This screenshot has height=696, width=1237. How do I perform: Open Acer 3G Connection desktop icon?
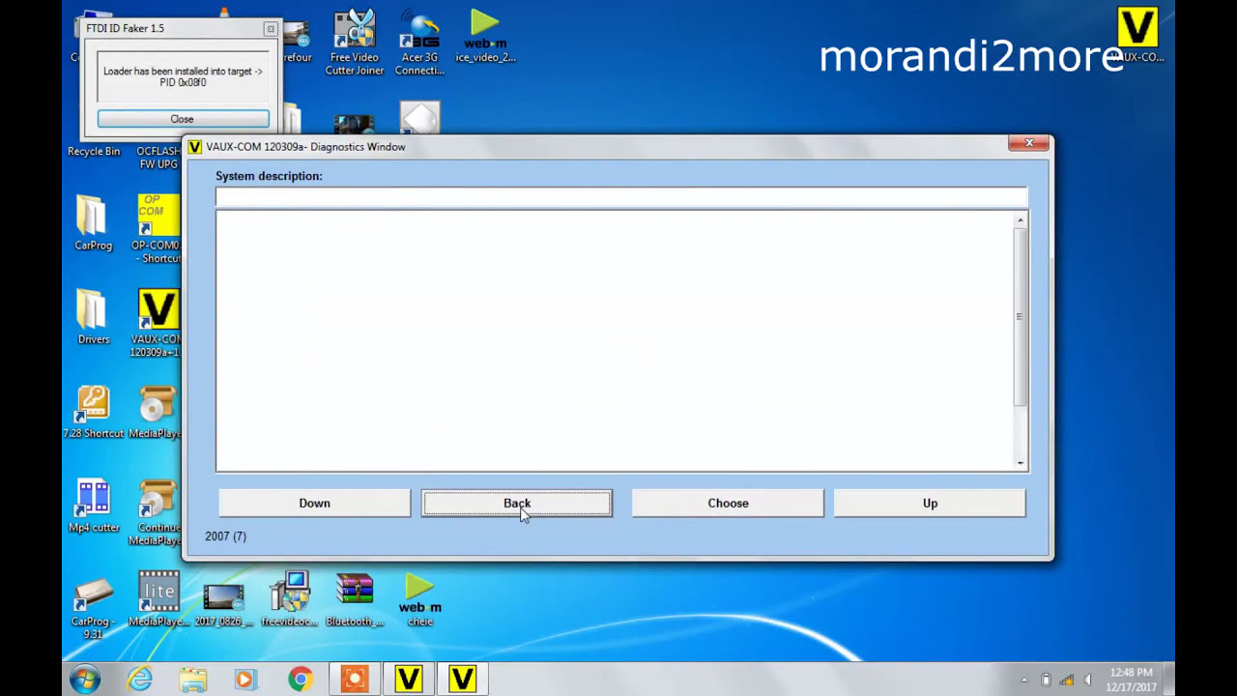(419, 42)
